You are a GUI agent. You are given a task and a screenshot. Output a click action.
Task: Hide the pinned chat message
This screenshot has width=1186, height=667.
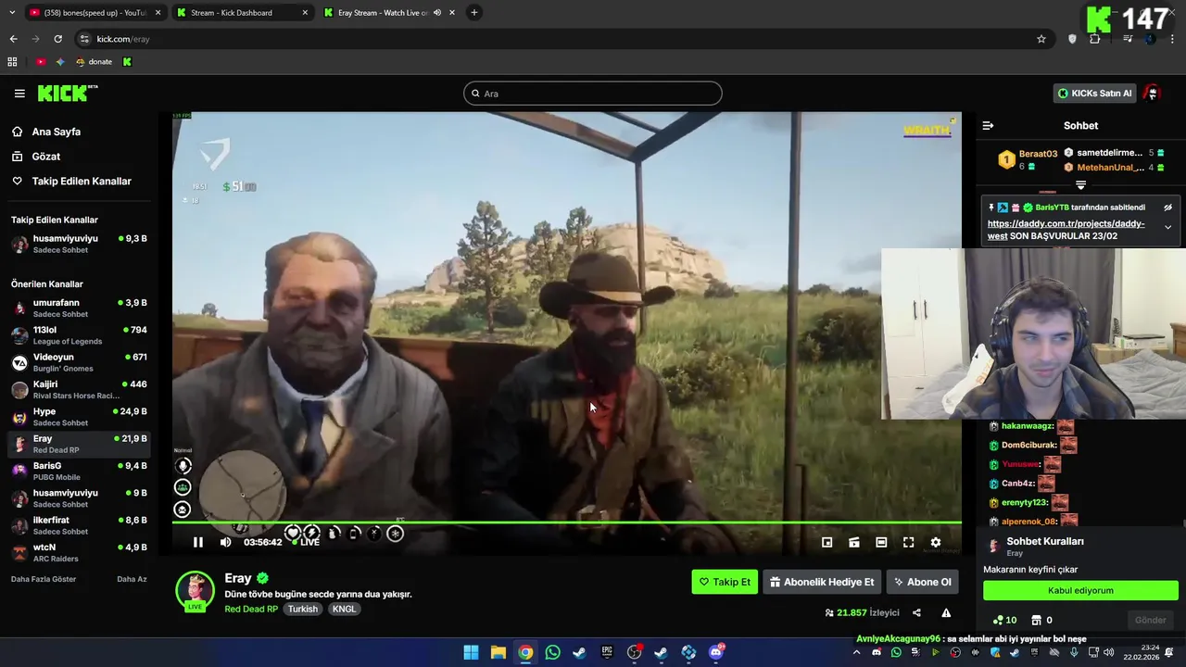pos(1167,208)
